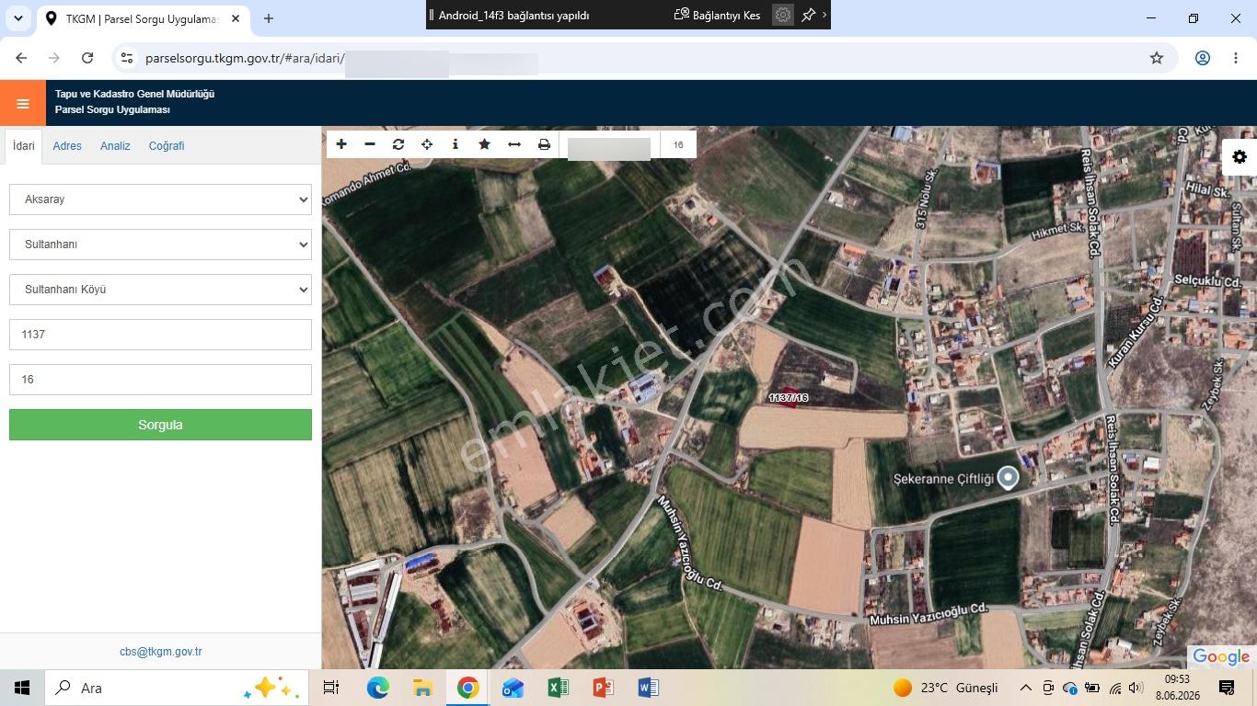Screen dimensions: 1257x706
Task: Click the star favorites icon in map toolbar
Action: click(x=484, y=144)
